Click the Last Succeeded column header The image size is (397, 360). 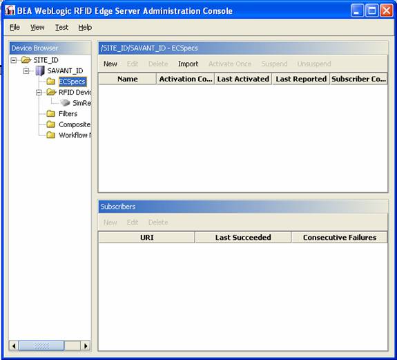[243, 238]
